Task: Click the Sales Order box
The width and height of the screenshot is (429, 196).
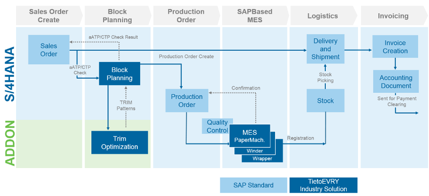Action: pos(48,50)
